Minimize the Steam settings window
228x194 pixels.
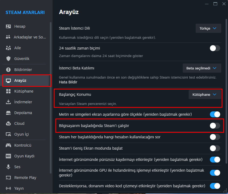(x=207, y=4)
